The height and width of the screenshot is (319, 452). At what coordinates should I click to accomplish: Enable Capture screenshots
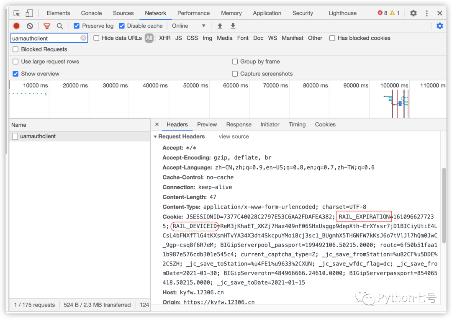tap(235, 74)
